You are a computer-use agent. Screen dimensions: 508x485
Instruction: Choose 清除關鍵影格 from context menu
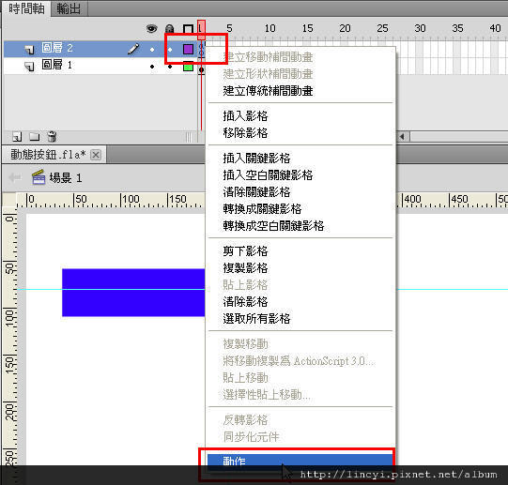pyautogui.click(x=256, y=192)
